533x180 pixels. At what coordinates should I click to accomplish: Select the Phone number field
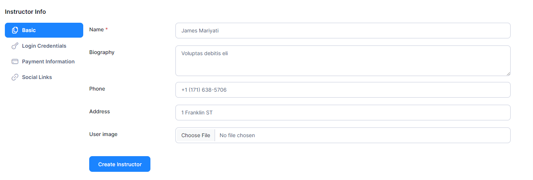(343, 90)
